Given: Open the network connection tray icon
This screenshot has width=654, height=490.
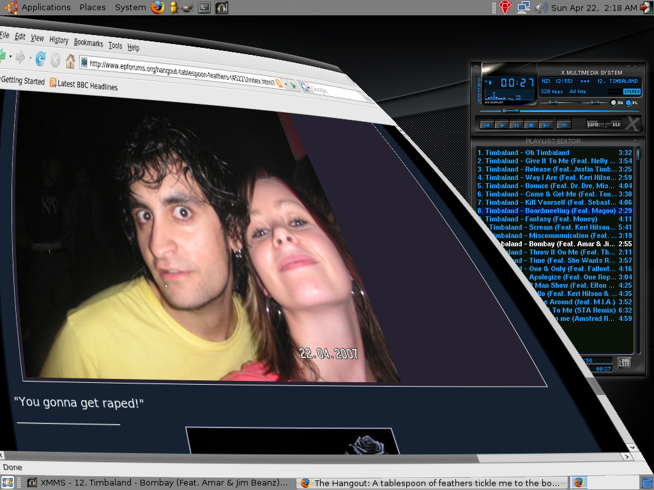Looking at the screenshot, I should click(524, 8).
